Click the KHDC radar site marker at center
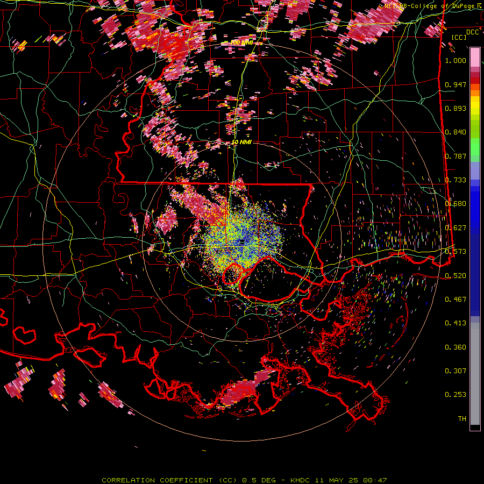 (x=243, y=241)
